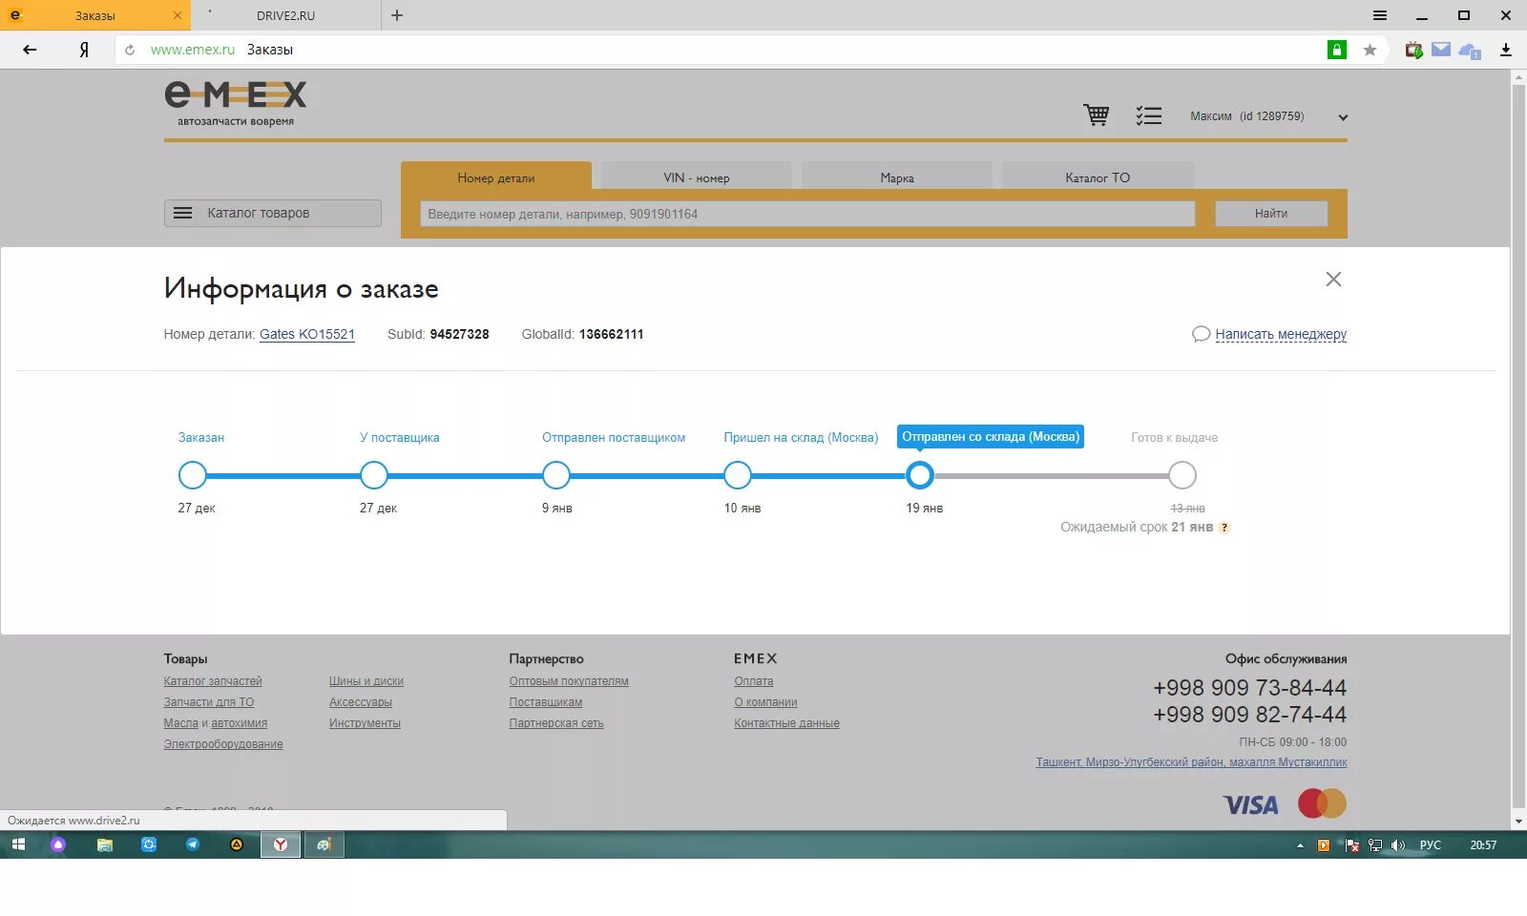Viewport: 1527px width, 916px height.
Task: Open the browser hamburger menu
Action: 1380,15
